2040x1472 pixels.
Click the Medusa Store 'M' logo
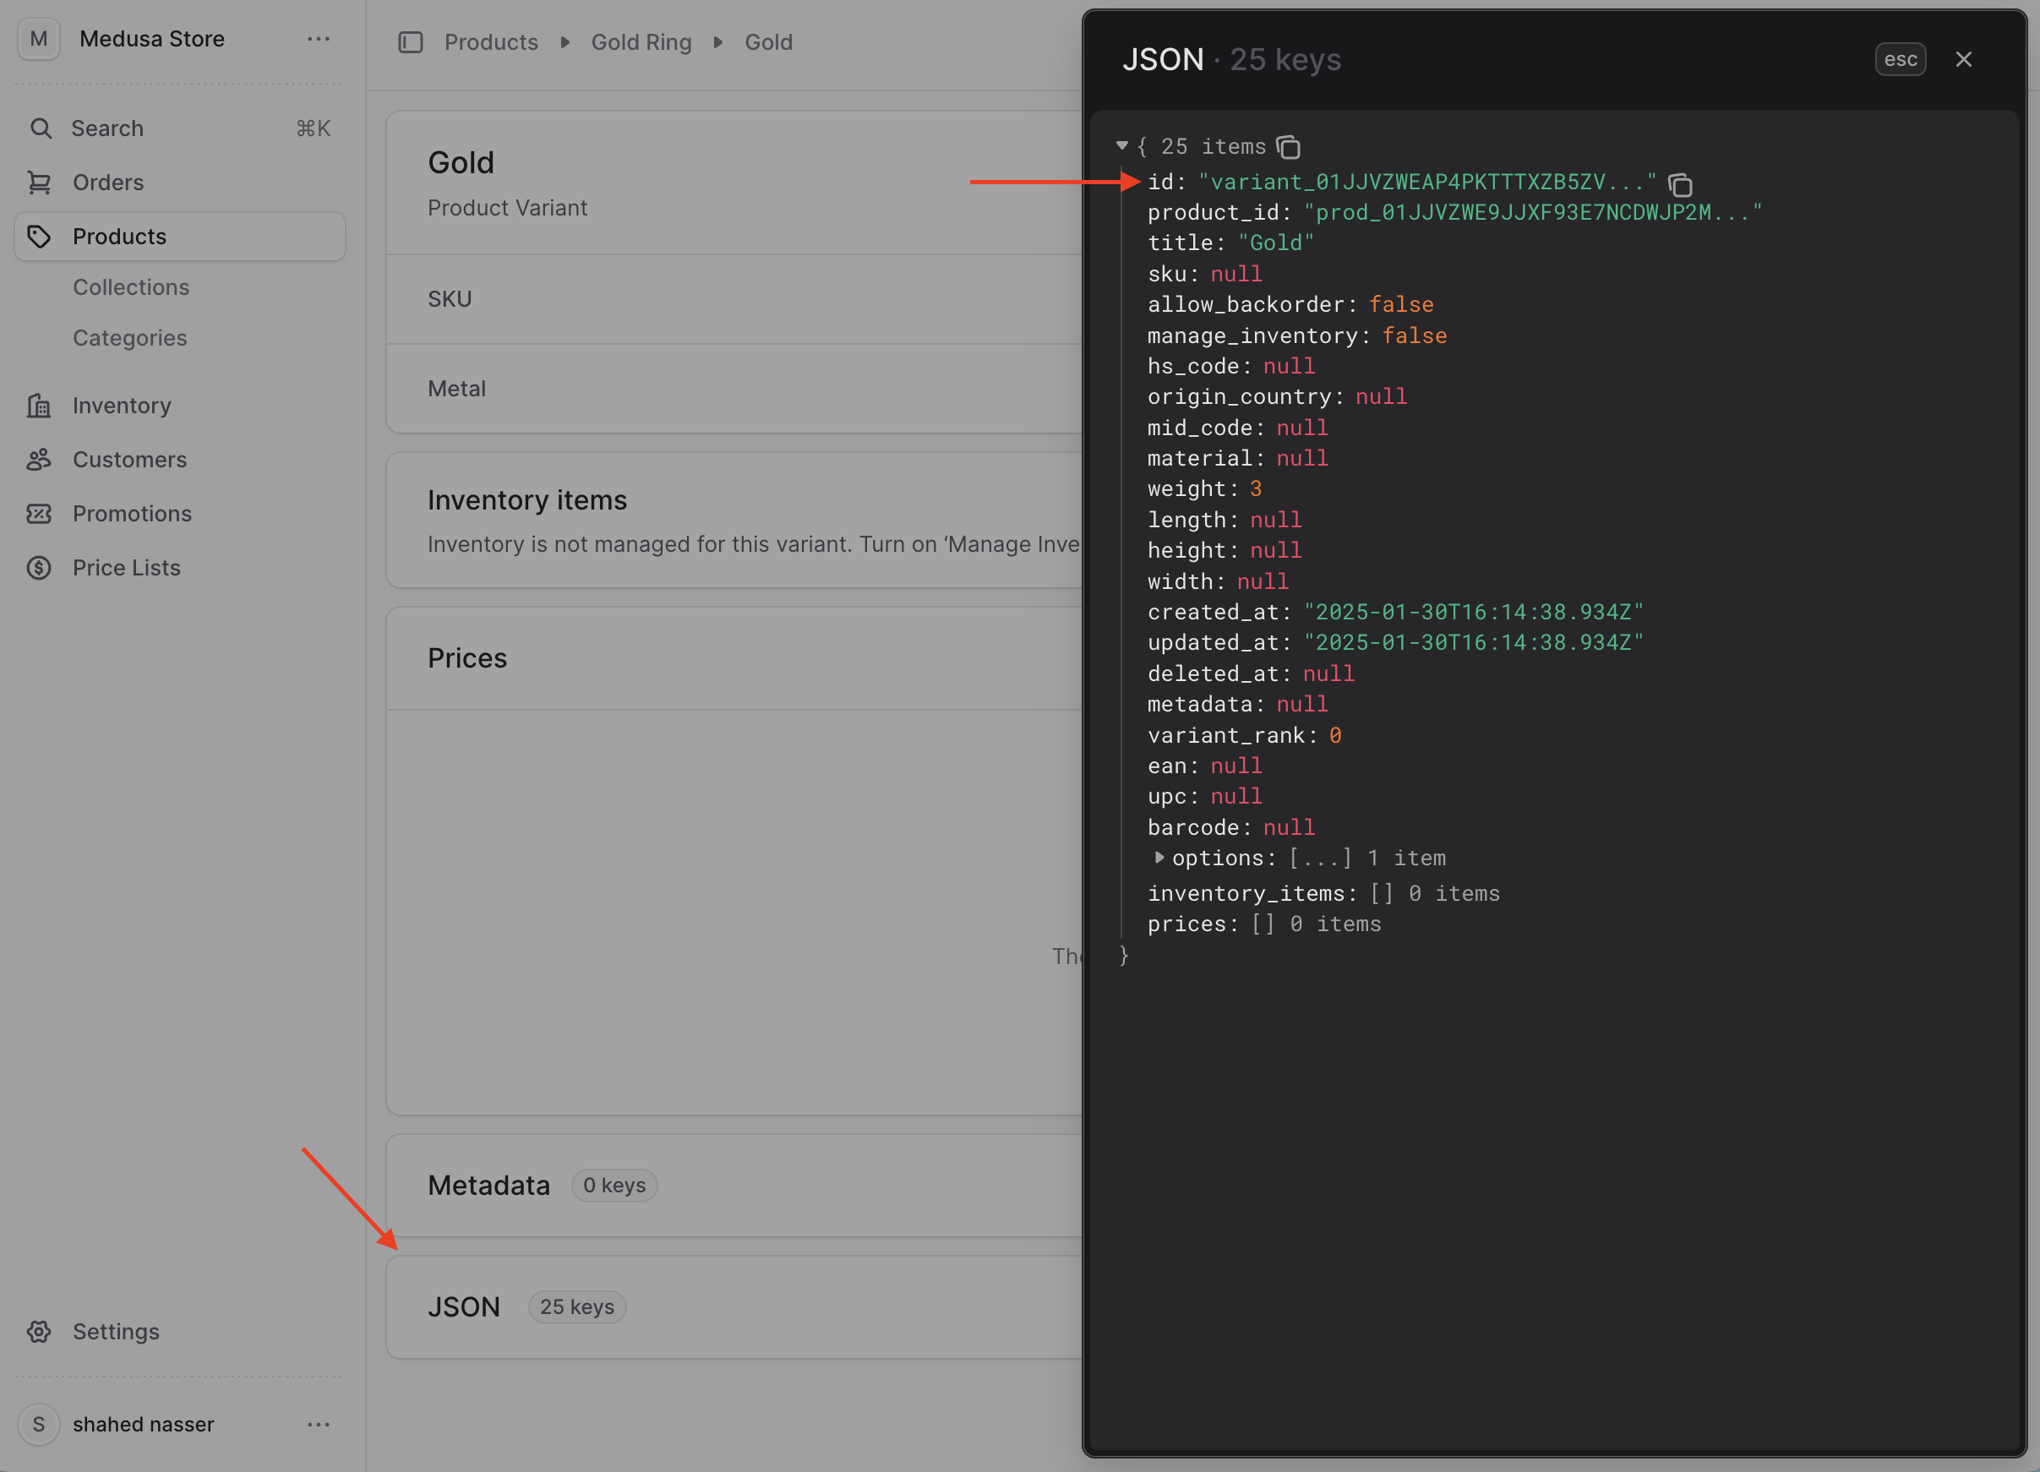click(x=38, y=39)
